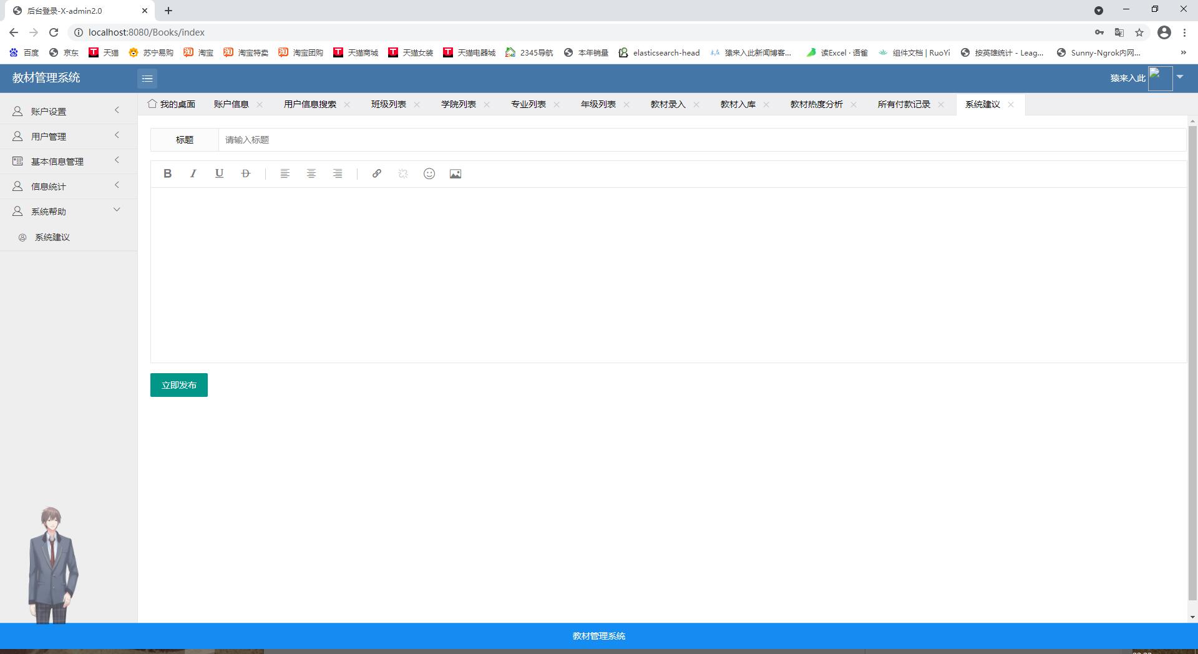
Task: Open 信息统计 sidebar menu
Action: coord(69,186)
